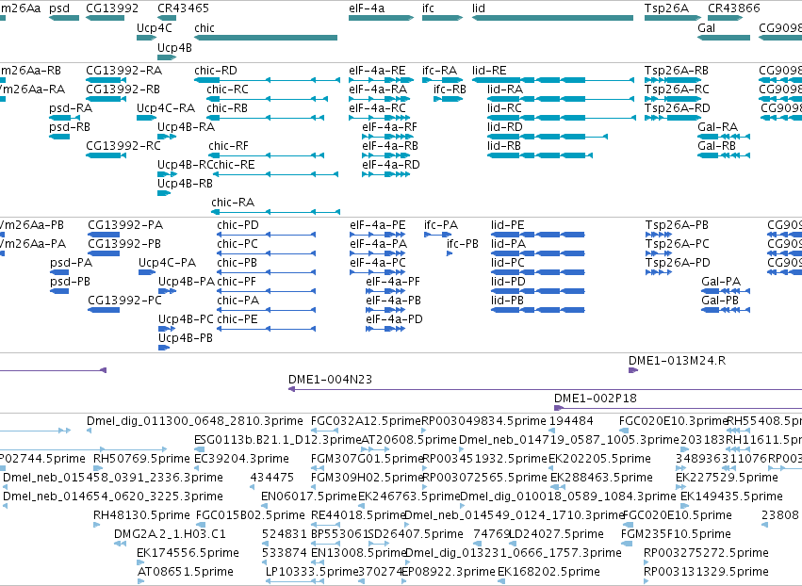
Task: Click the ifc-PA protein label
Action: [441, 225]
